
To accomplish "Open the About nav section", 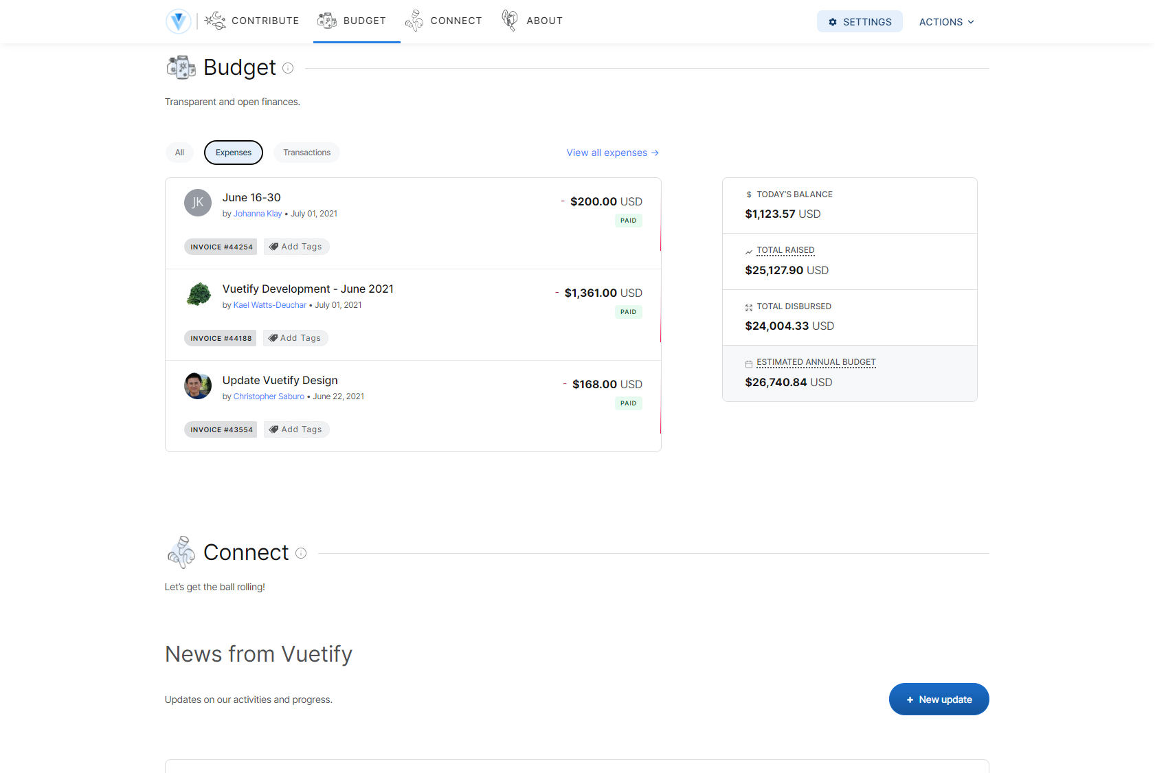I will (532, 21).
